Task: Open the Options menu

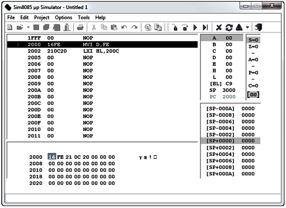Action: (x=64, y=18)
